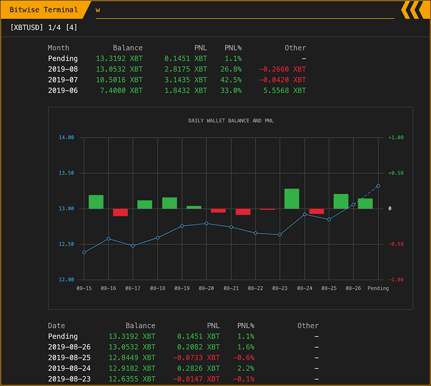The image size is (431, 386).
Task: Click the balance line point at 08-20
Action: point(206,223)
